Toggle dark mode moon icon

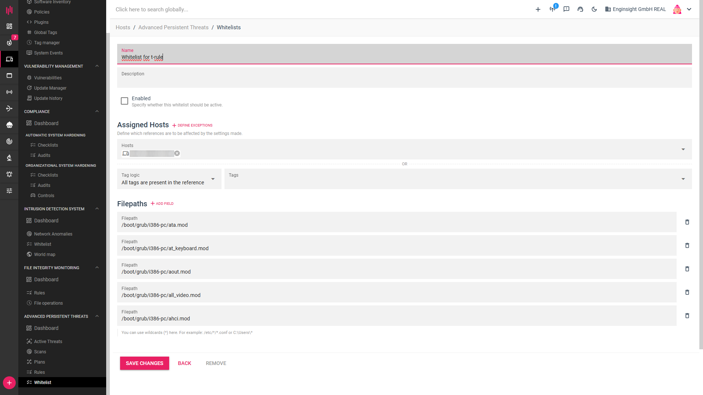click(594, 9)
